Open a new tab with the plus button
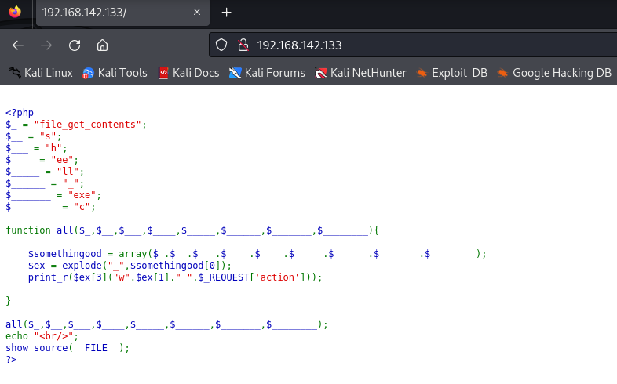Screen dimensions: 617x384 [x=227, y=13]
